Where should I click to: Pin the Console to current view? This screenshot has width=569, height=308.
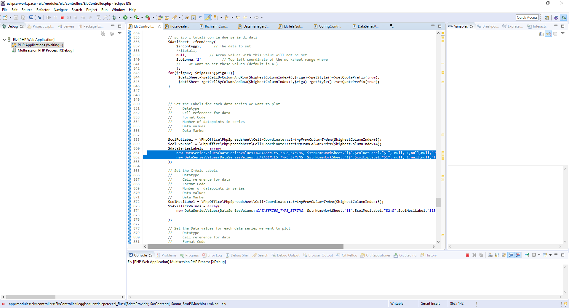pos(527,255)
